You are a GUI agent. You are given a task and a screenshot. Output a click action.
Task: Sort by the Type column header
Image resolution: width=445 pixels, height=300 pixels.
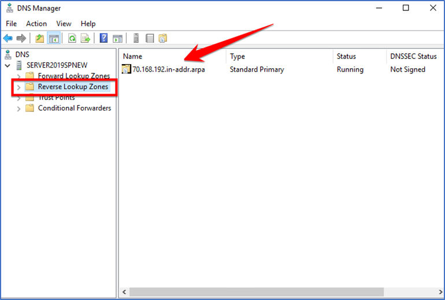(x=280, y=56)
